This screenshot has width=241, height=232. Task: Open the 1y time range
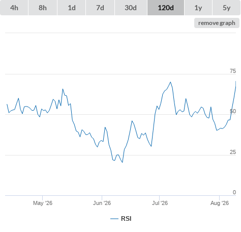click(x=198, y=8)
